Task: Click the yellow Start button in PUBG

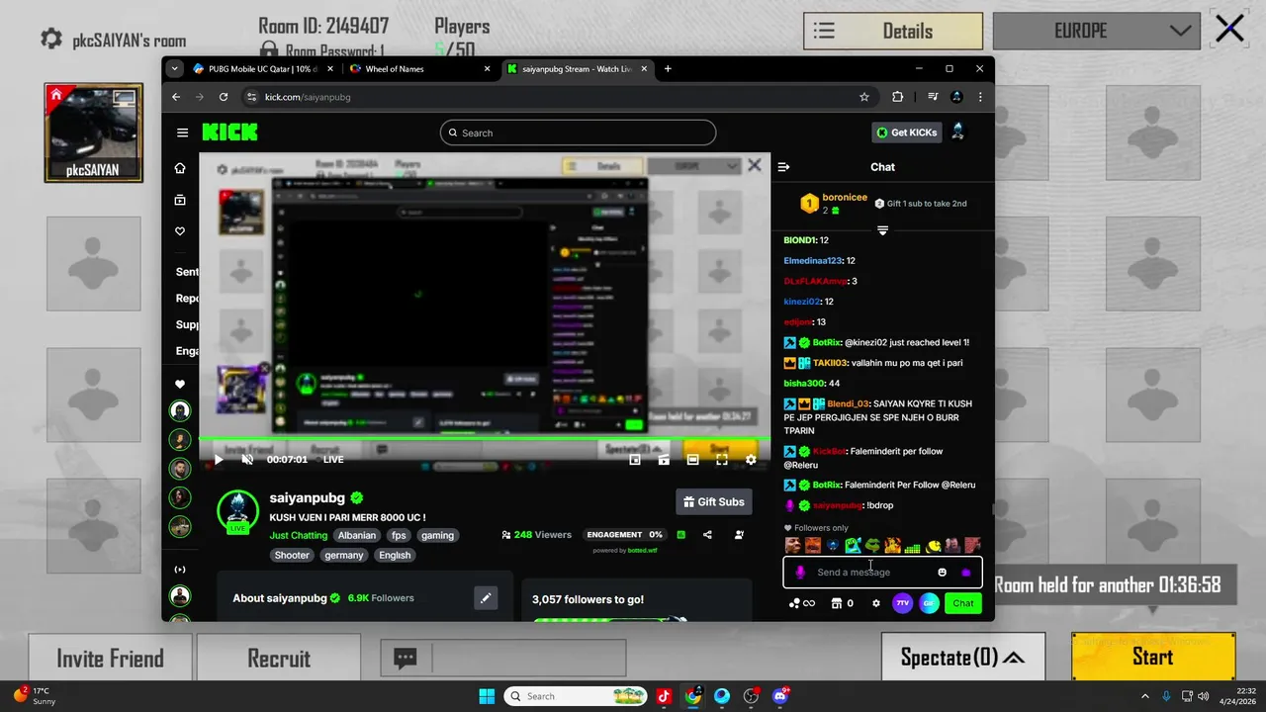Action: point(1153,657)
